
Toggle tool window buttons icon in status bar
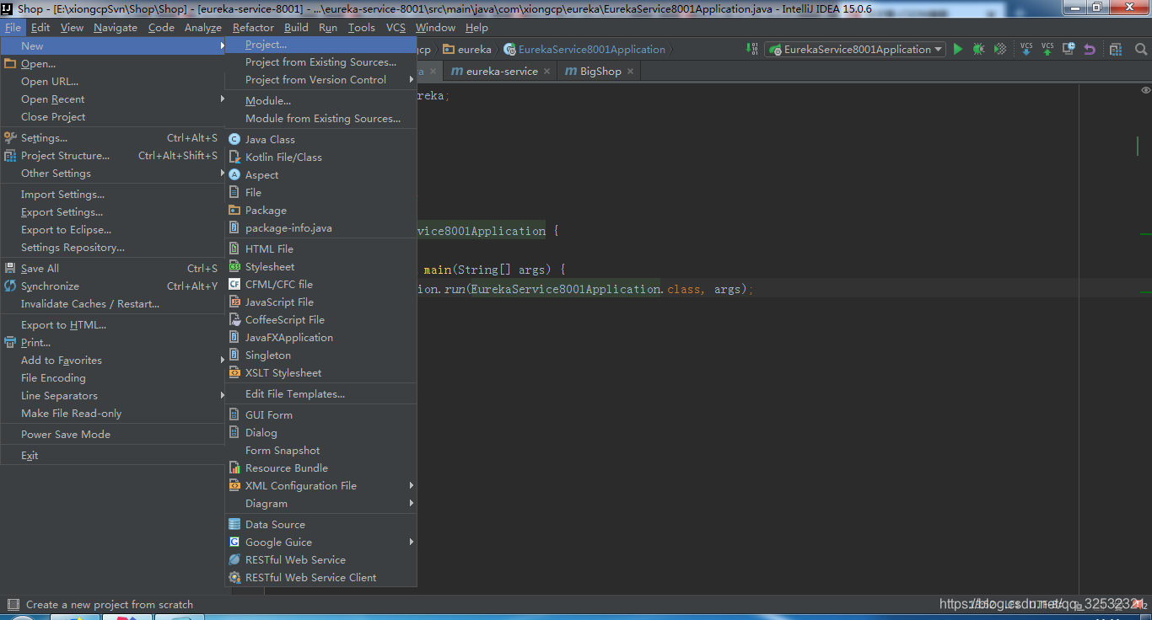(x=13, y=604)
